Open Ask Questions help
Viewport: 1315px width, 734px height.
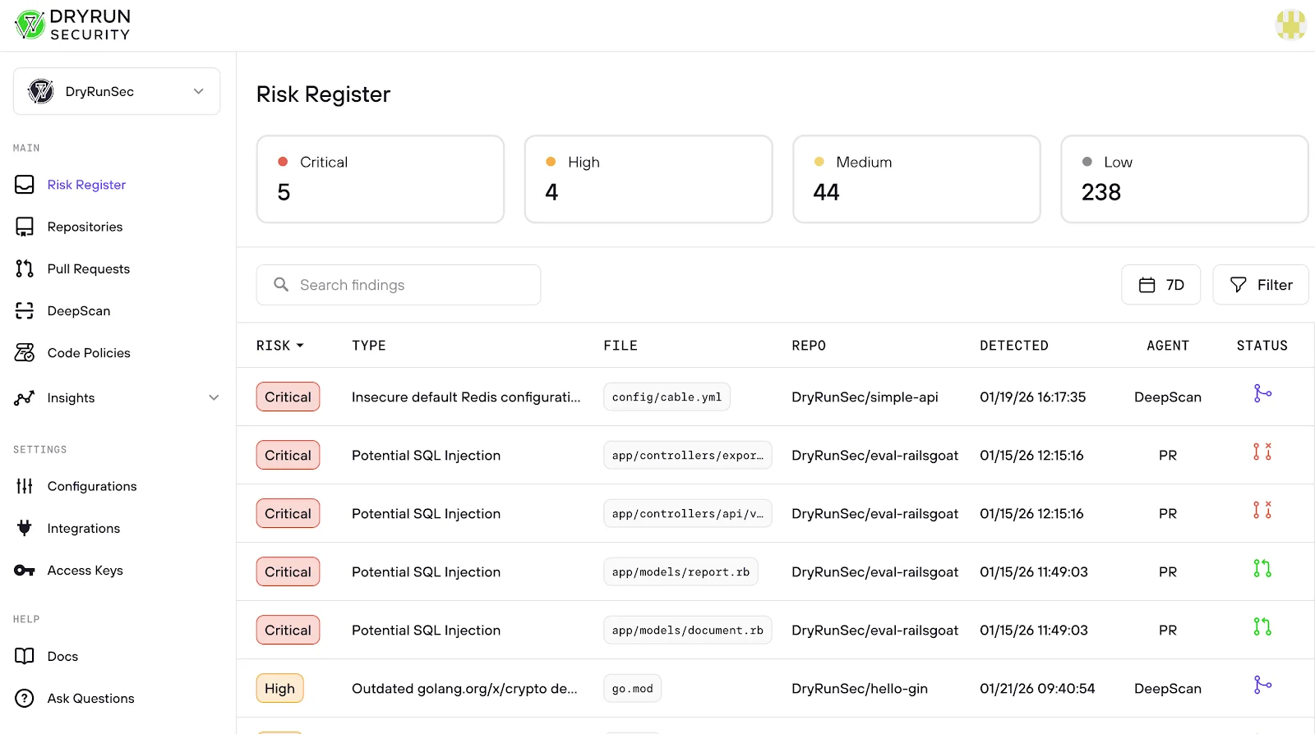coord(90,698)
